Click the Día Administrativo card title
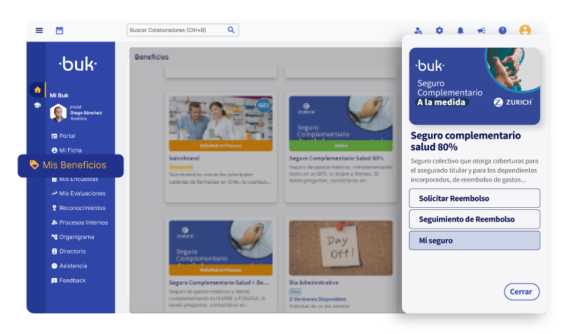Image resolution: width=572 pixels, height=334 pixels. [x=314, y=283]
